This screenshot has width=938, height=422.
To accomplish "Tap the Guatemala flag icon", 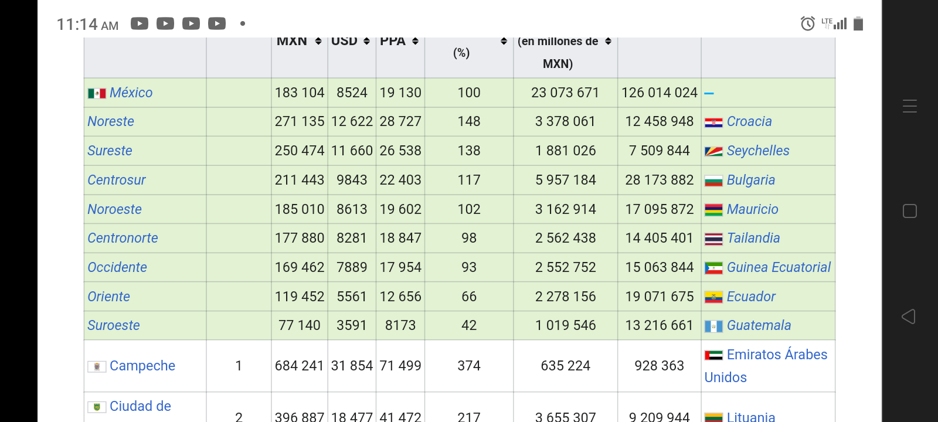I will coord(713,326).
